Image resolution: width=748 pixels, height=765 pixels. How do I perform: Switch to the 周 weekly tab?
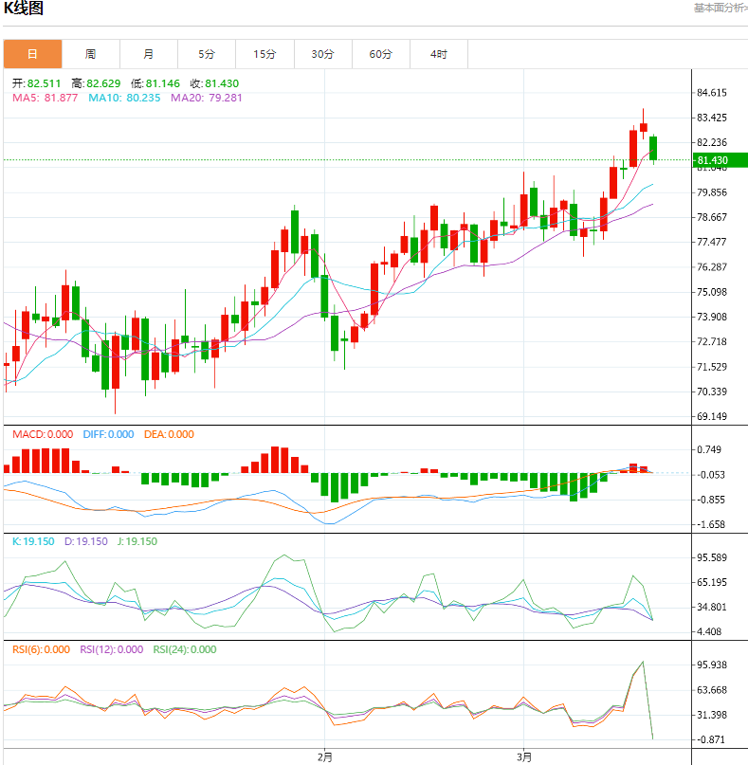click(90, 54)
